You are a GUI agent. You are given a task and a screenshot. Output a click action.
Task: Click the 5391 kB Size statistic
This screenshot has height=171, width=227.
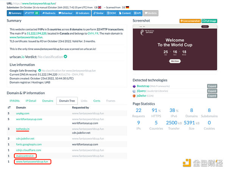[x=191, y=125]
